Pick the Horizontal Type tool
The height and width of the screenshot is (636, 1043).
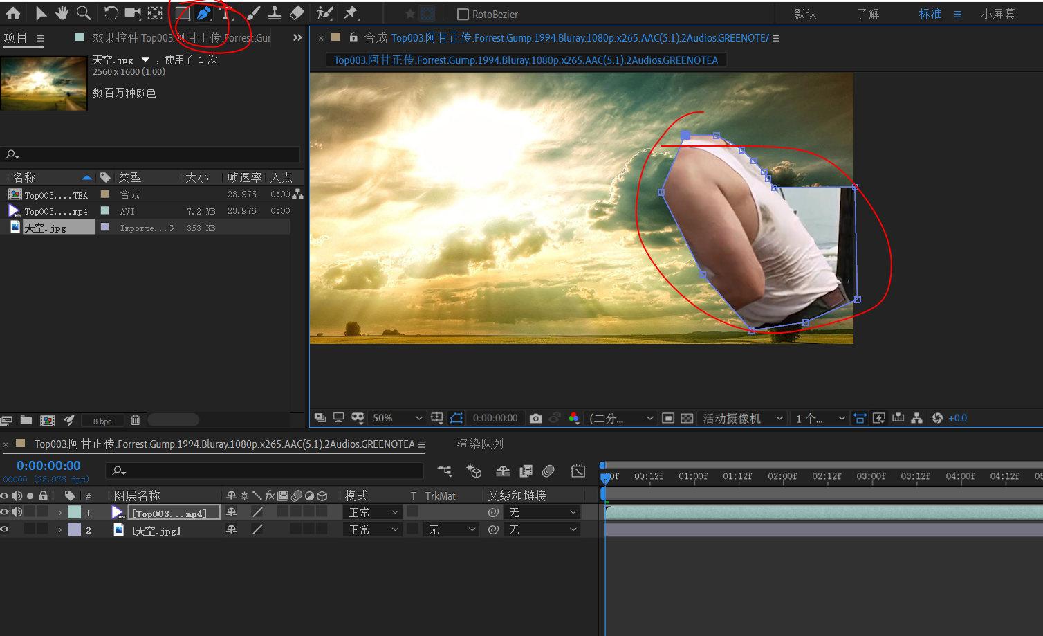point(225,13)
